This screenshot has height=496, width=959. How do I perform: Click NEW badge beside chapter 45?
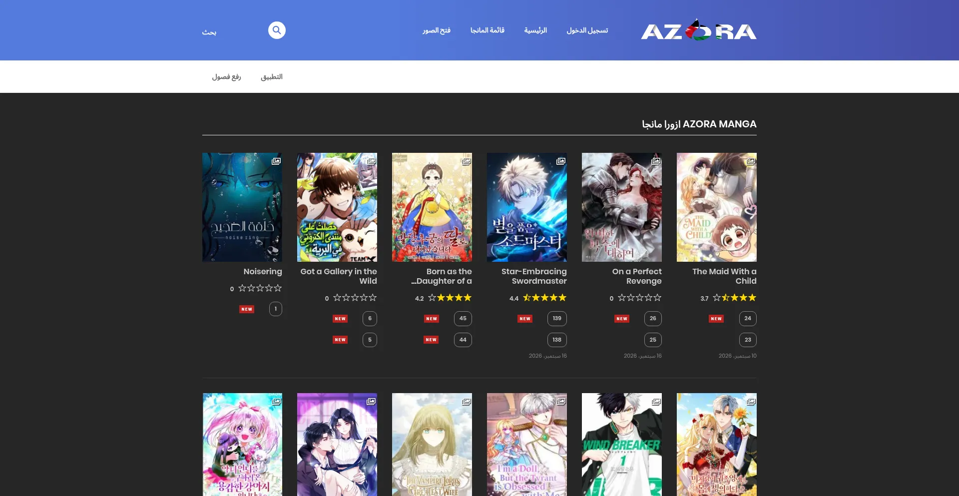point(432,319)
